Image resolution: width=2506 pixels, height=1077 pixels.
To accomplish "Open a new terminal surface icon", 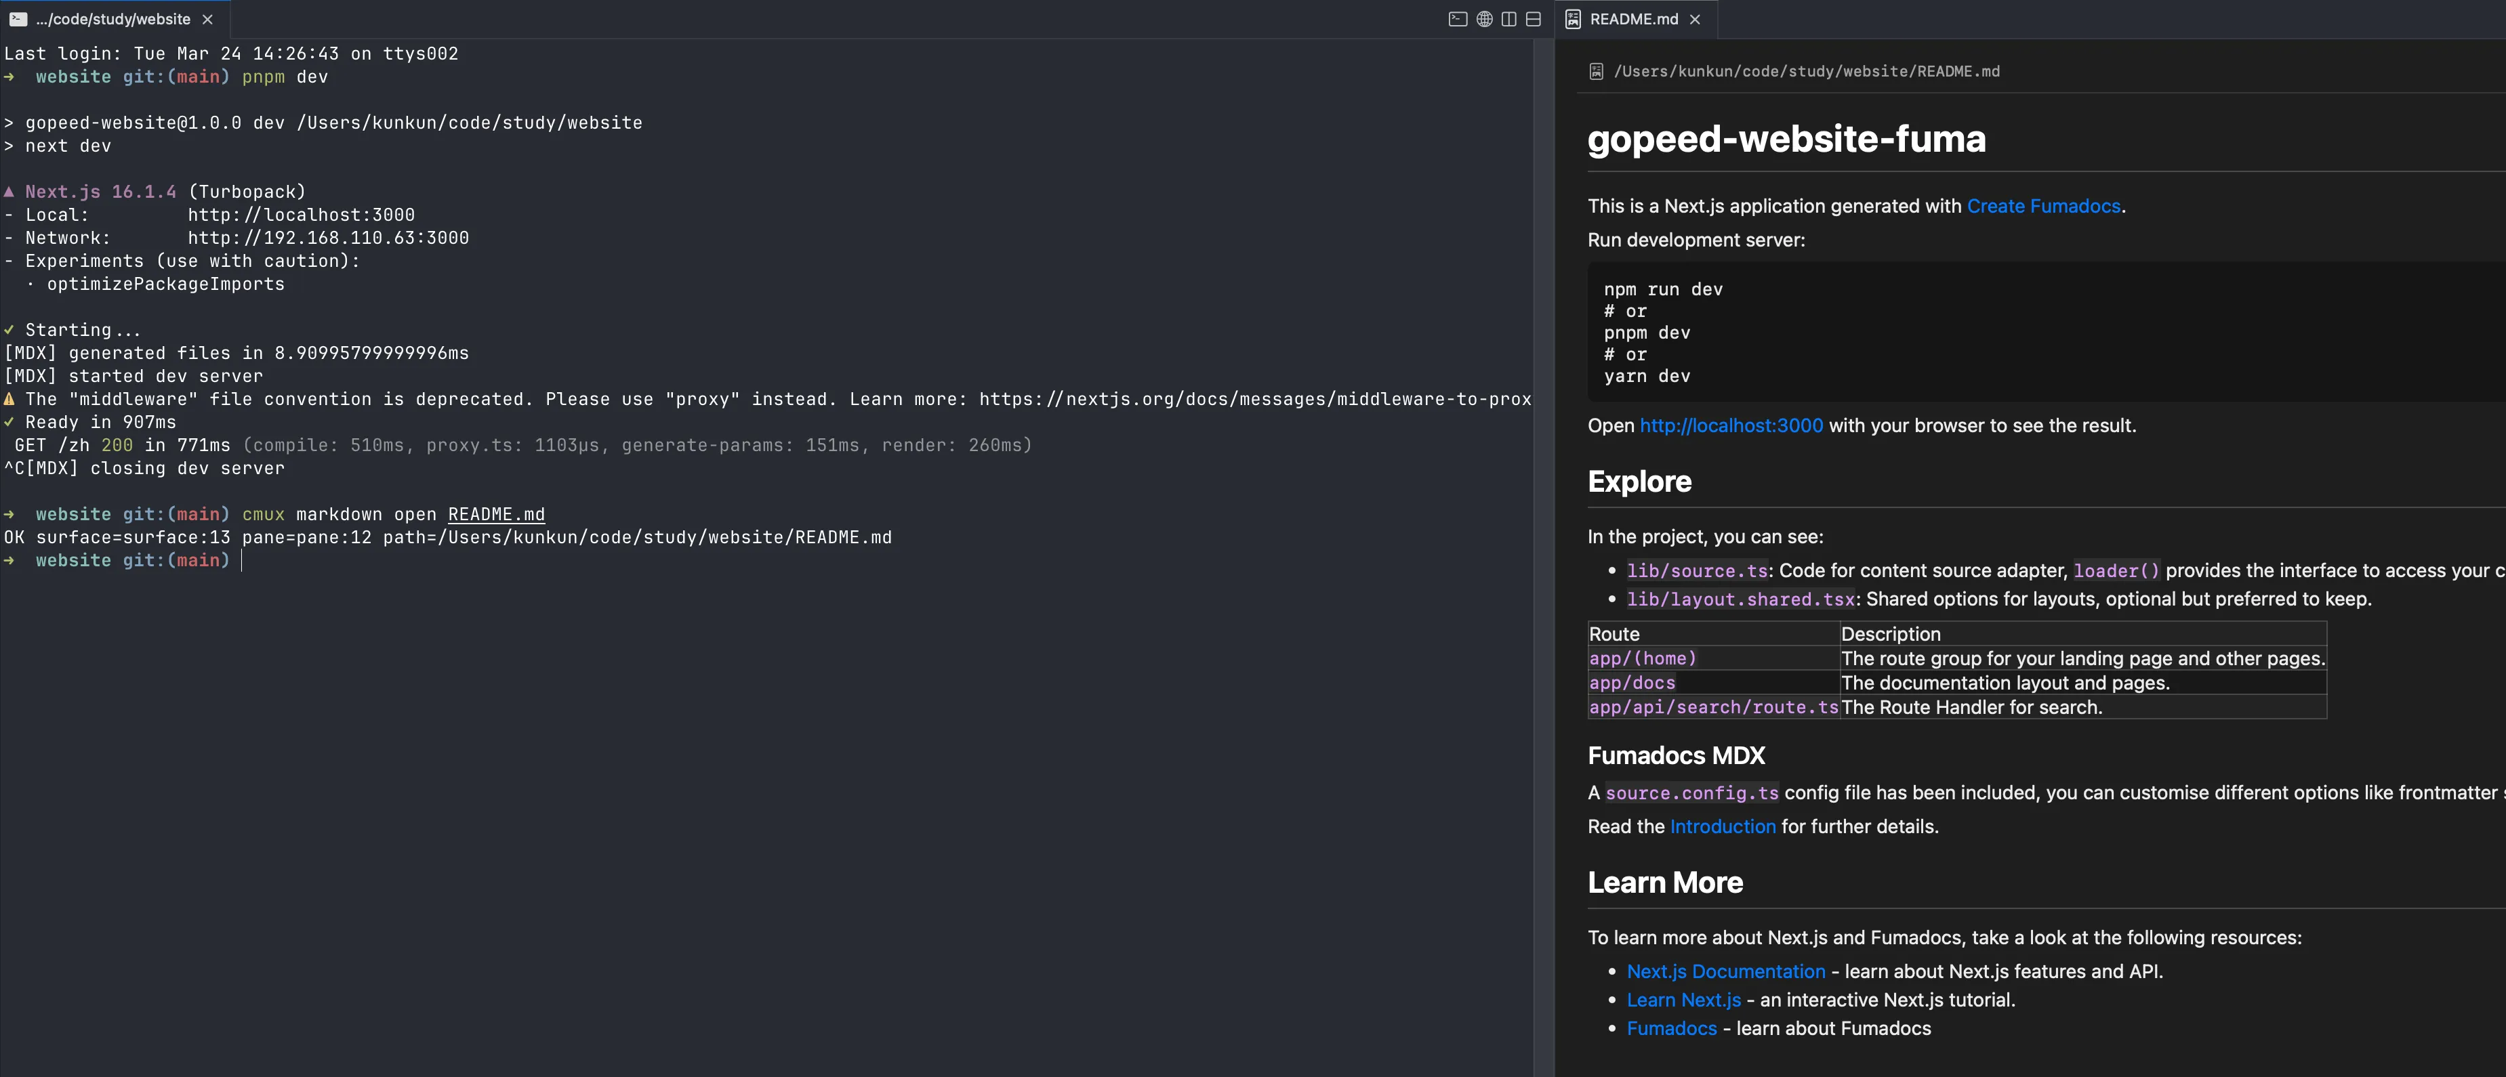I will click(1457, 20).
